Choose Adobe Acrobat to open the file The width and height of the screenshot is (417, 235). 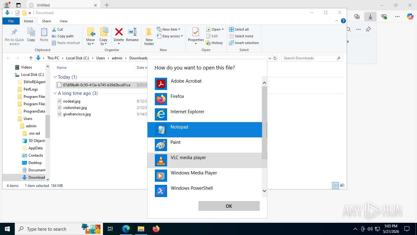[x=205, y=84]
